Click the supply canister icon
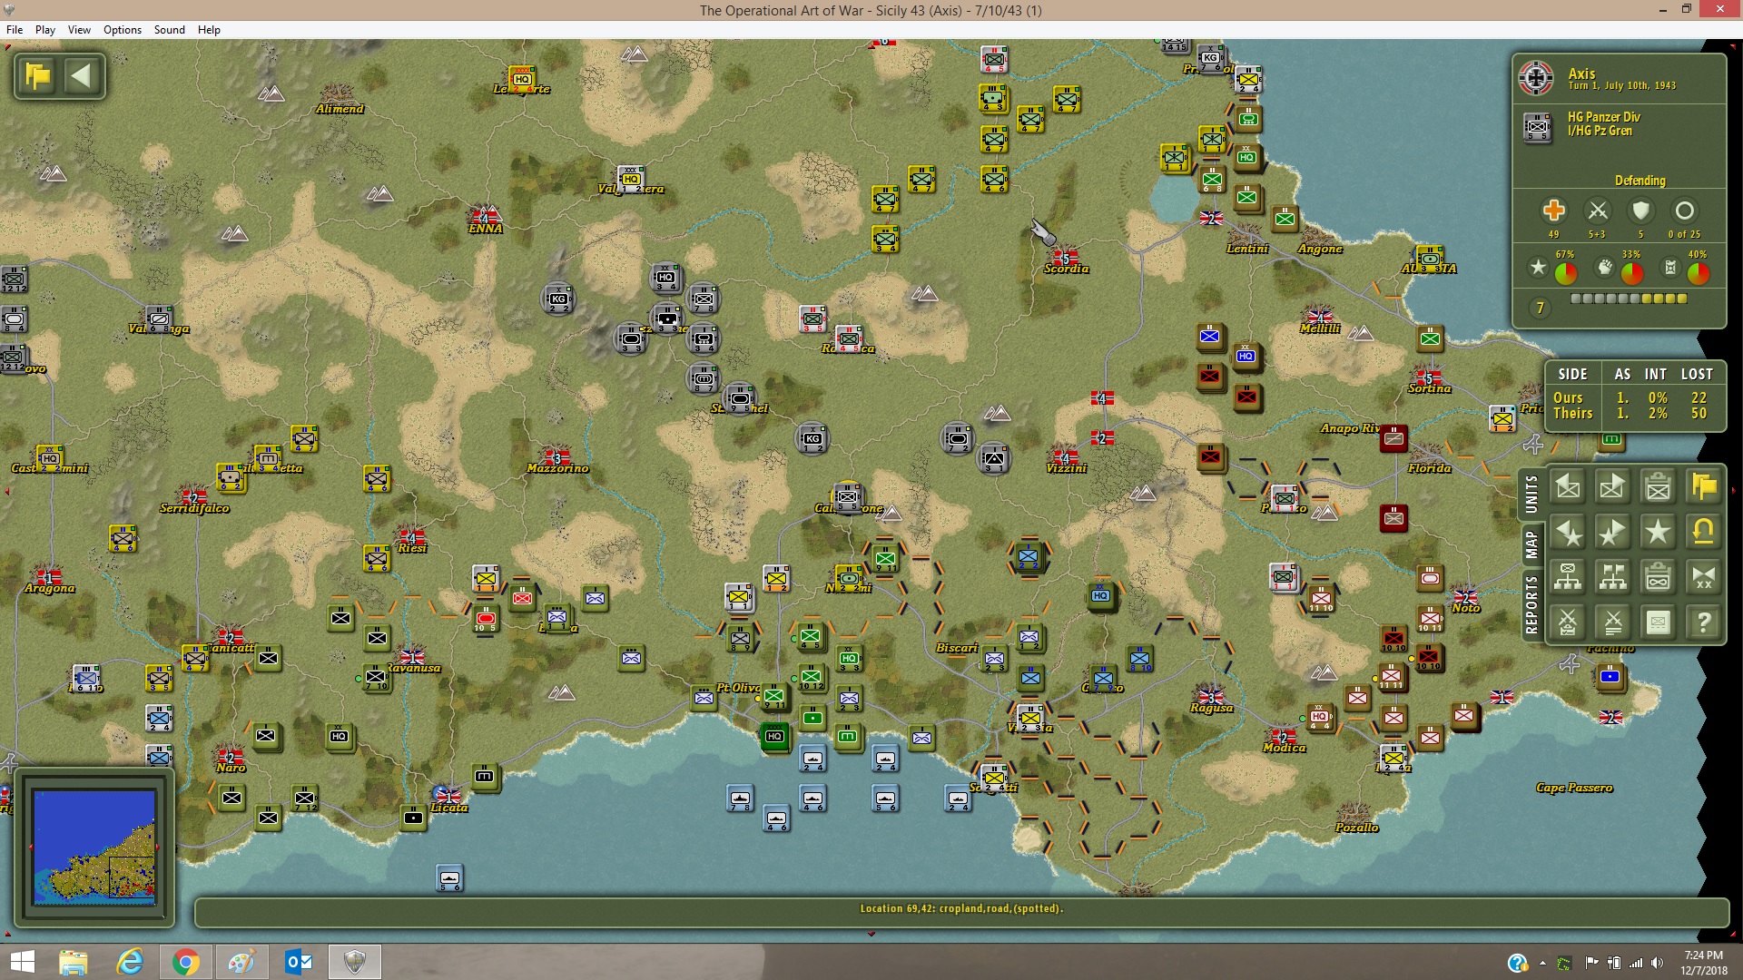 coord(1670,267)
